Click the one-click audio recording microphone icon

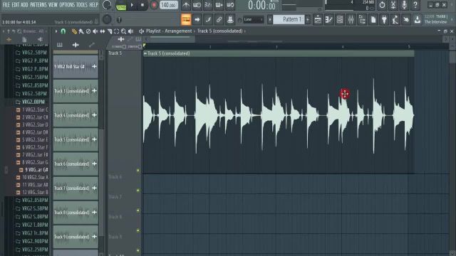pyautogui.click(x=404, y=5)
